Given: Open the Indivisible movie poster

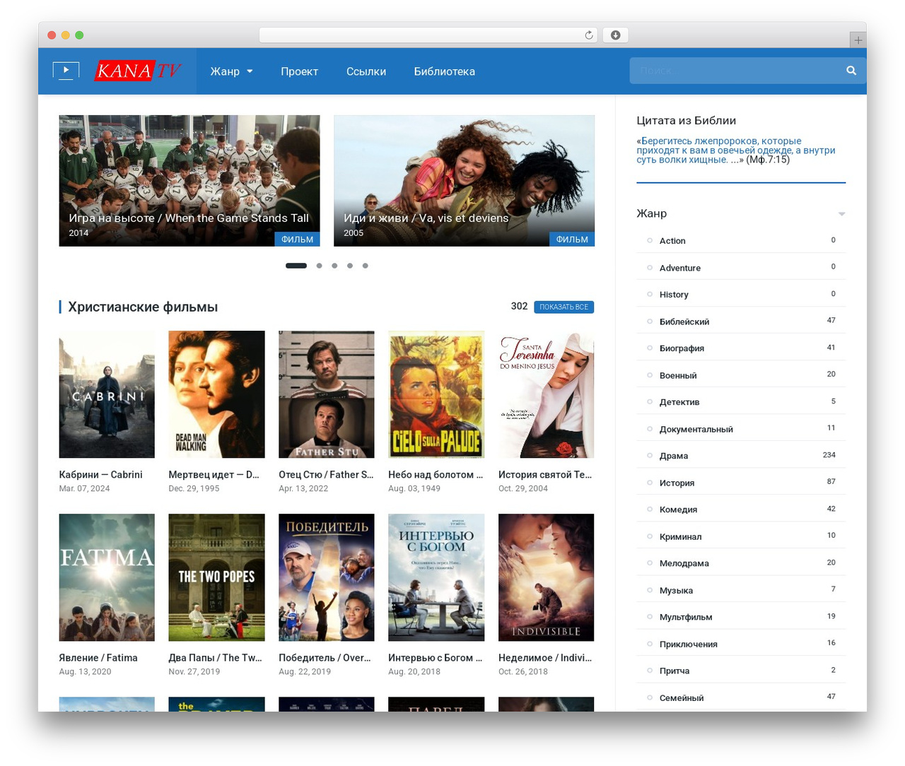Looking at the screenshot, I should (x=546, y=577).
